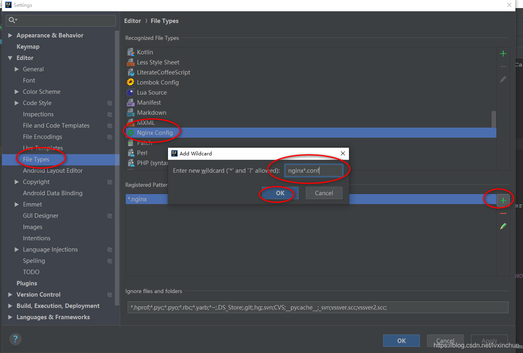This screenshot has height=353, width=523.
Task: Select the Less Style Sheet icon
Action: (131, 62)
